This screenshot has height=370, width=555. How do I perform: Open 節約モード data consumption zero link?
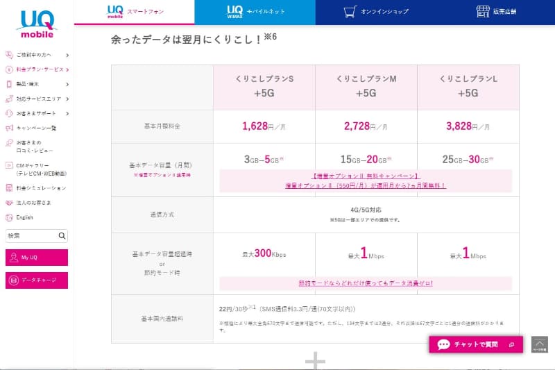point(366,283)
